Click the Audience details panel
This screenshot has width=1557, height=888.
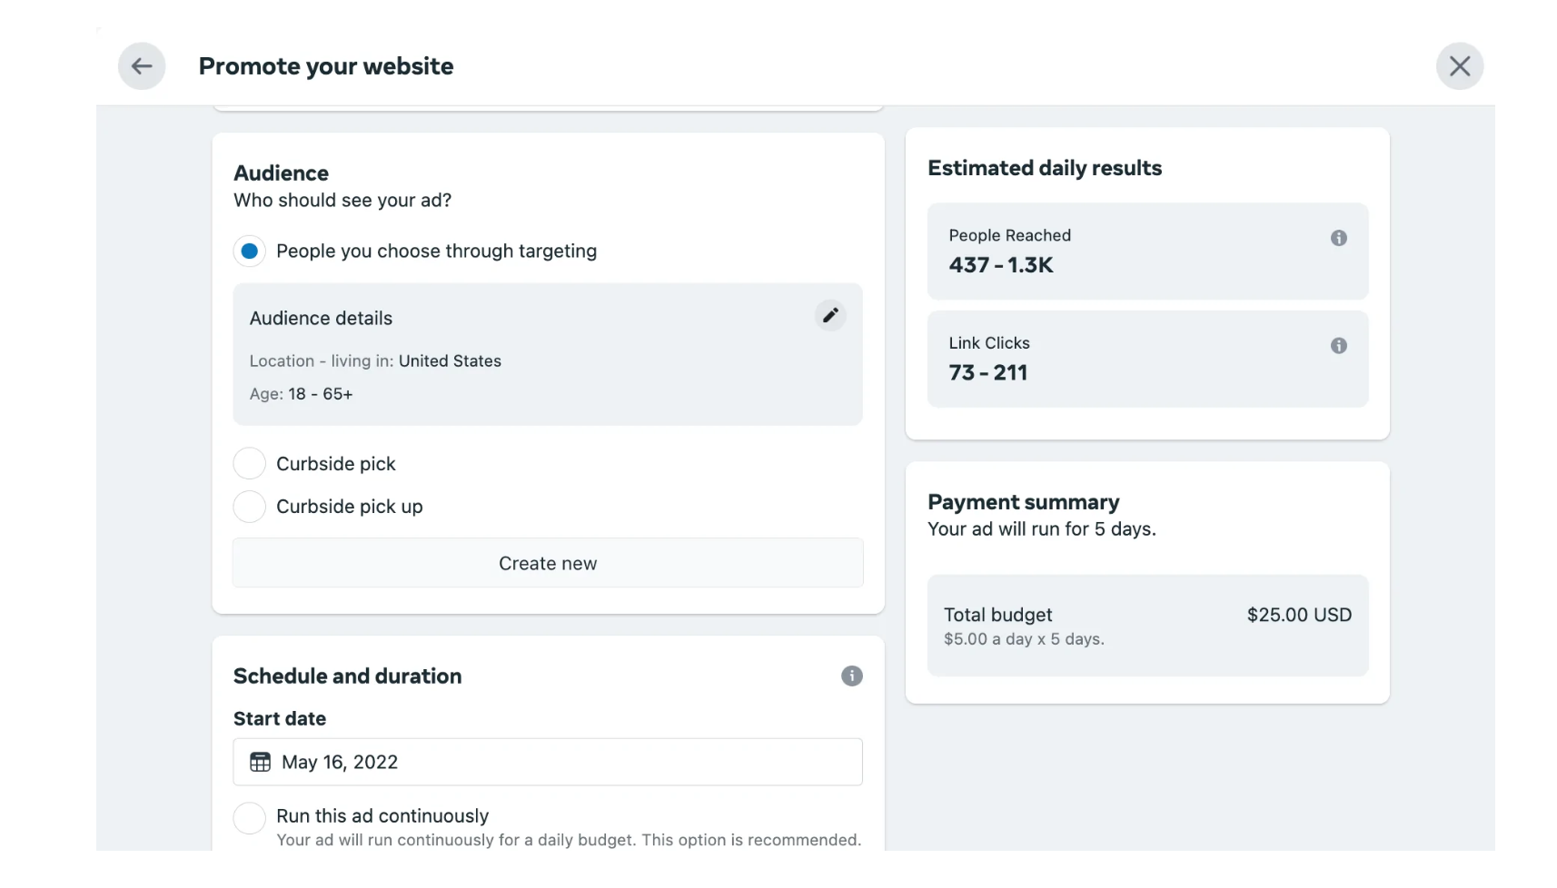[x=547, y=354]
